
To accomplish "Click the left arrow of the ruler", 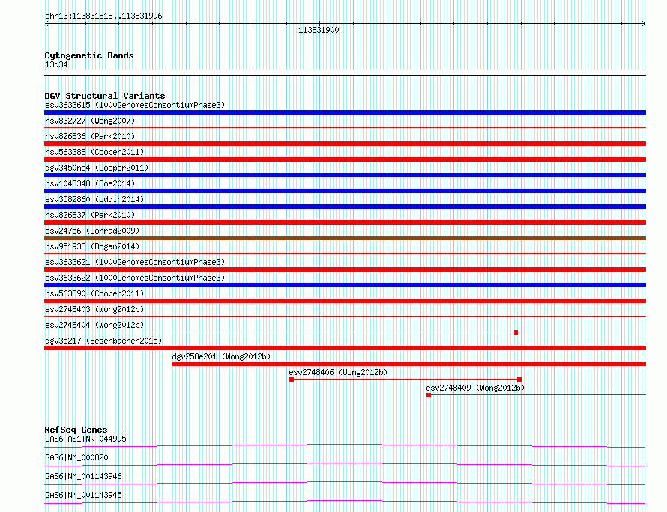I will pos(47,24).
